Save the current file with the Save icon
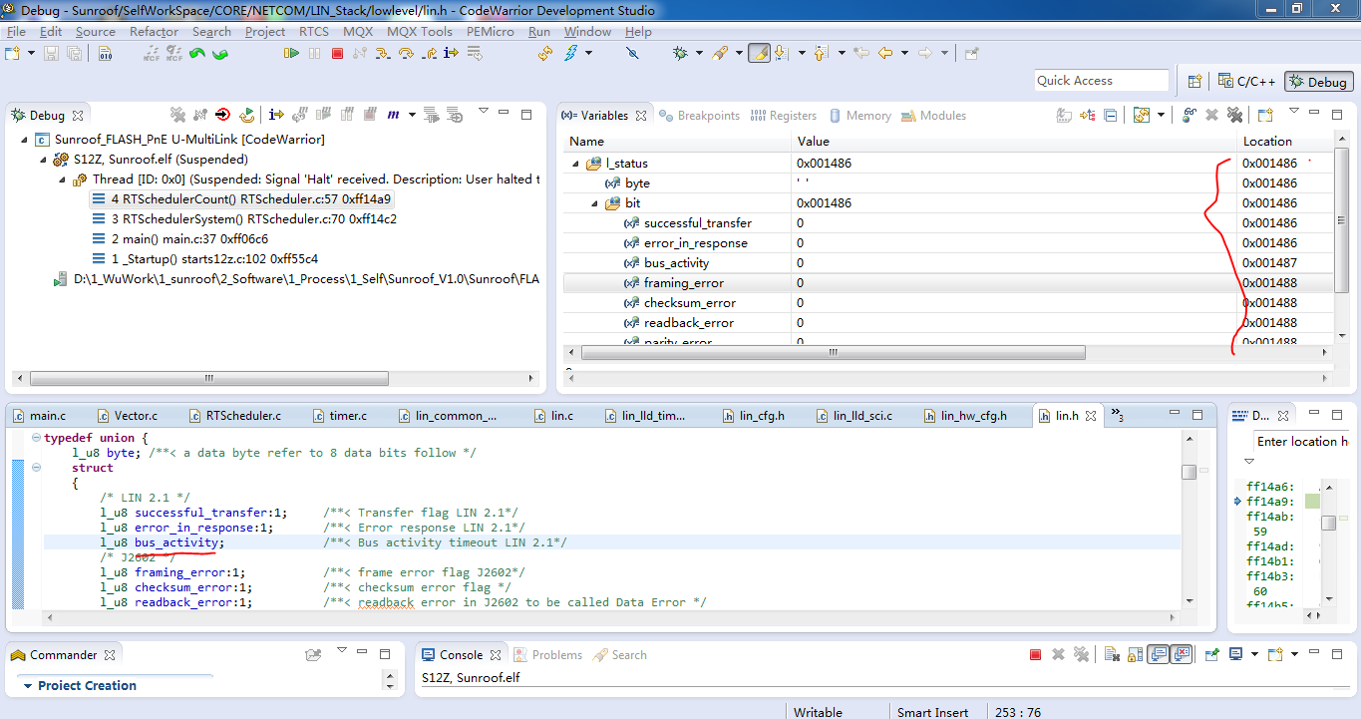Image resolution: width=1361 pixels, height=719 pixels. pos(51,53)
